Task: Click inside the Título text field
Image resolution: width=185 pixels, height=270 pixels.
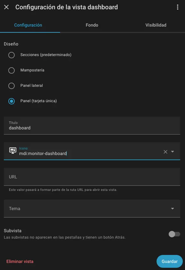Action: [x=92, y=127]
